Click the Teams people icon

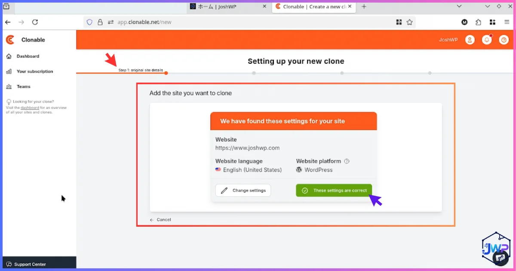9,86
